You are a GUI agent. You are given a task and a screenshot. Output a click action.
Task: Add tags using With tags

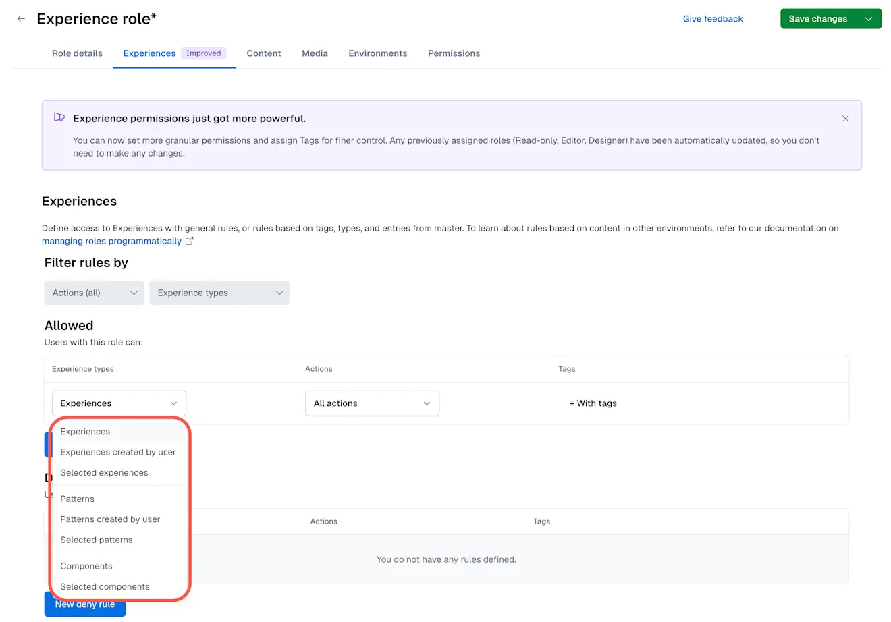[x=592, y=403]
